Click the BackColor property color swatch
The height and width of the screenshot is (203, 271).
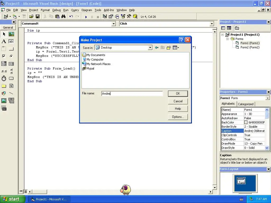pyautogui.click(x=246, y=122)
